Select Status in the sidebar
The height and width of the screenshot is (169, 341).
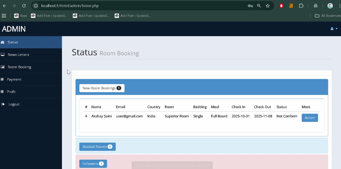click(31, 42)
